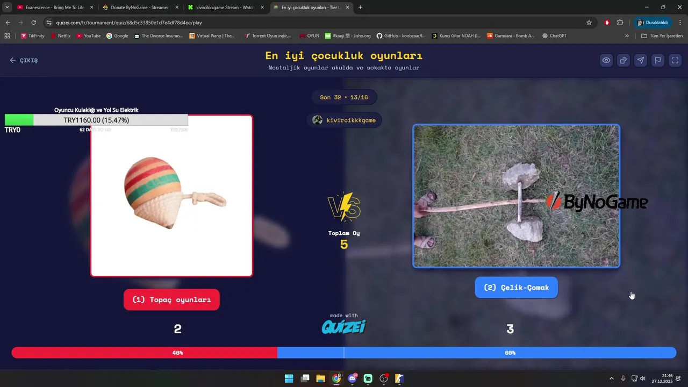Viewport: 688px width, 387px height.
Task: Click the microphone tray icon
Action: 623,378
